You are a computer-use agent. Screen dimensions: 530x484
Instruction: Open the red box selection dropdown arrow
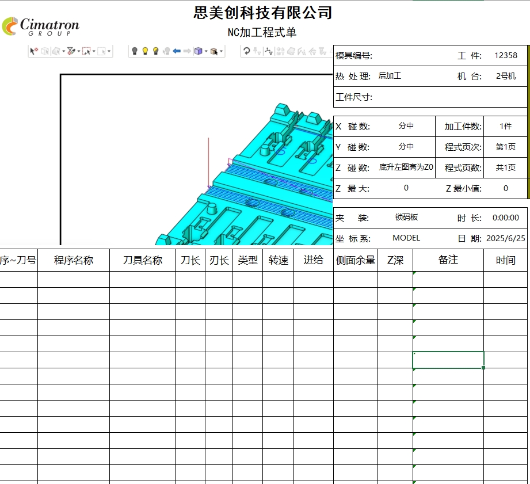coord(94,51)
